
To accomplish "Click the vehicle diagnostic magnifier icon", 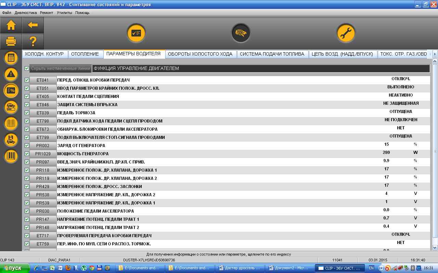I will pyautogui.click(x=241, y=33).
